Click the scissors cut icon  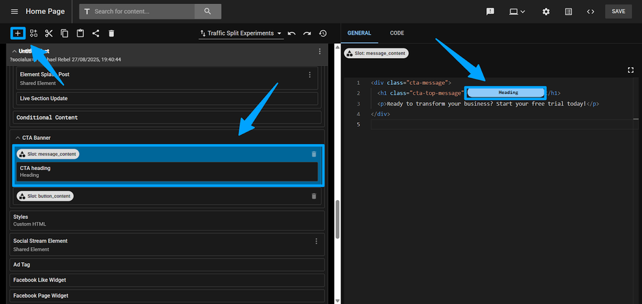tap(49, 33)
